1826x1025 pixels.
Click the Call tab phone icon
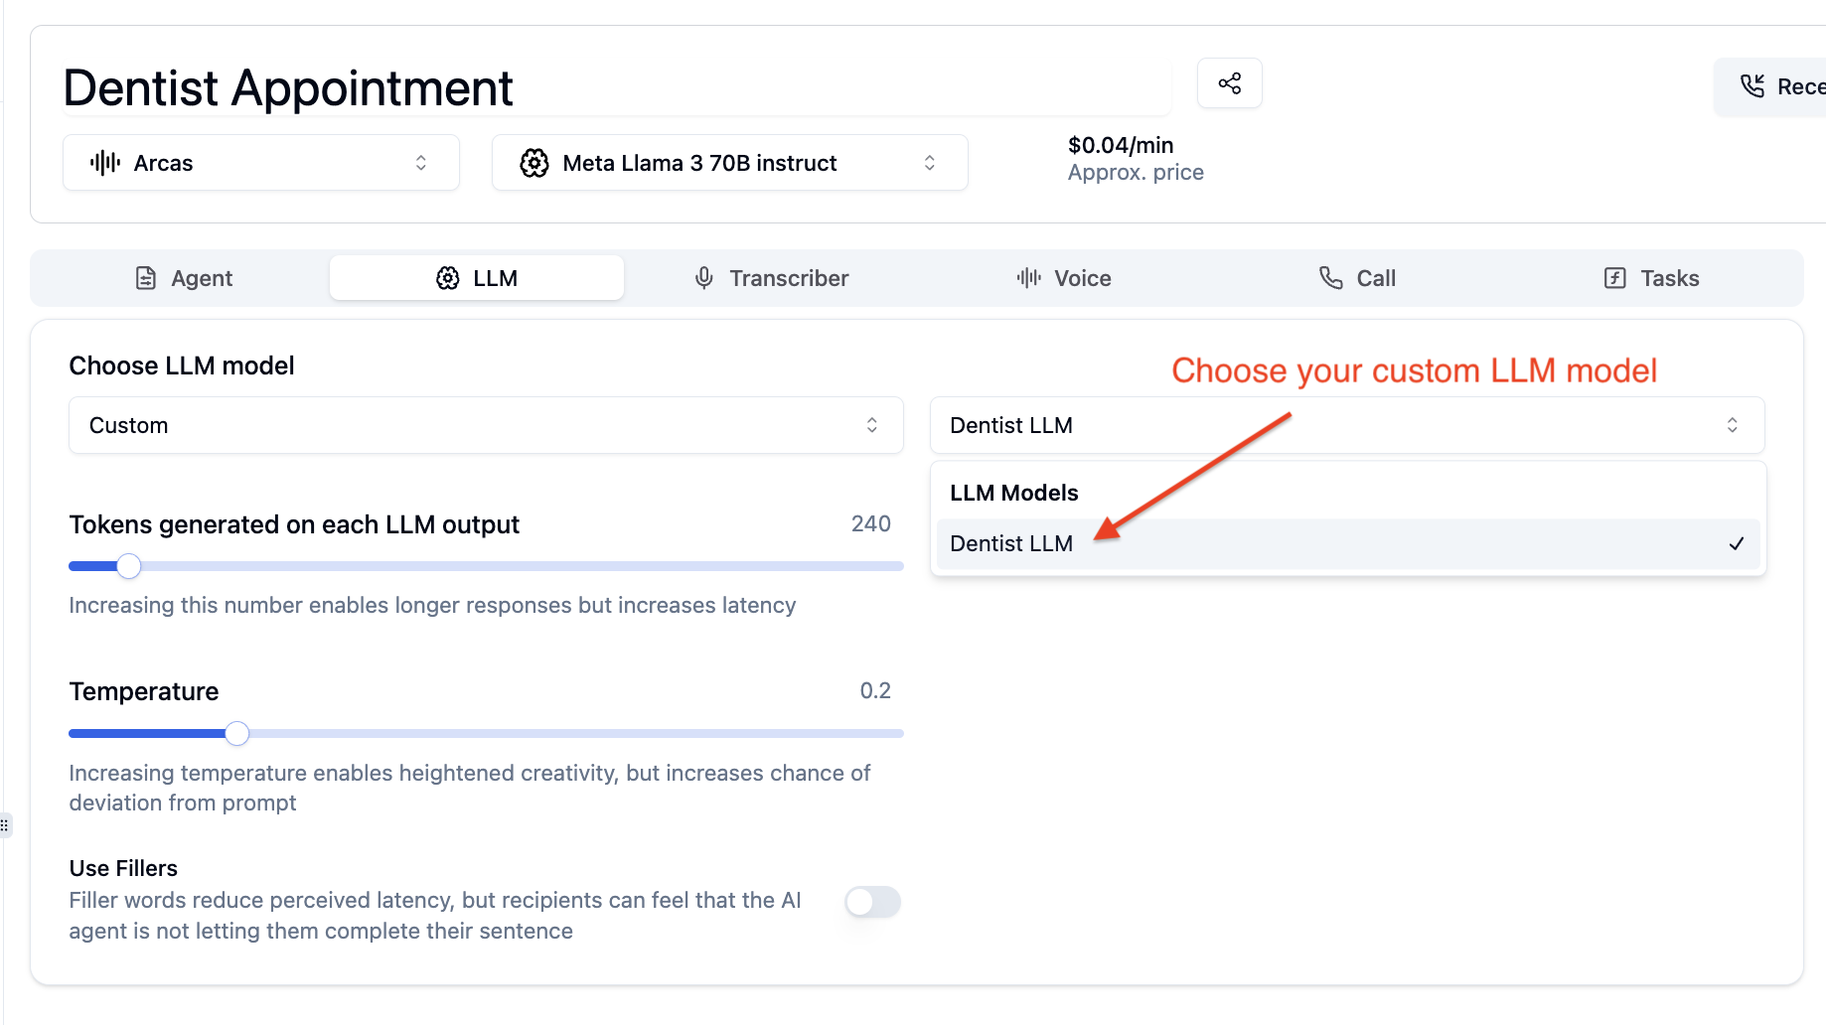(1331, 278)
